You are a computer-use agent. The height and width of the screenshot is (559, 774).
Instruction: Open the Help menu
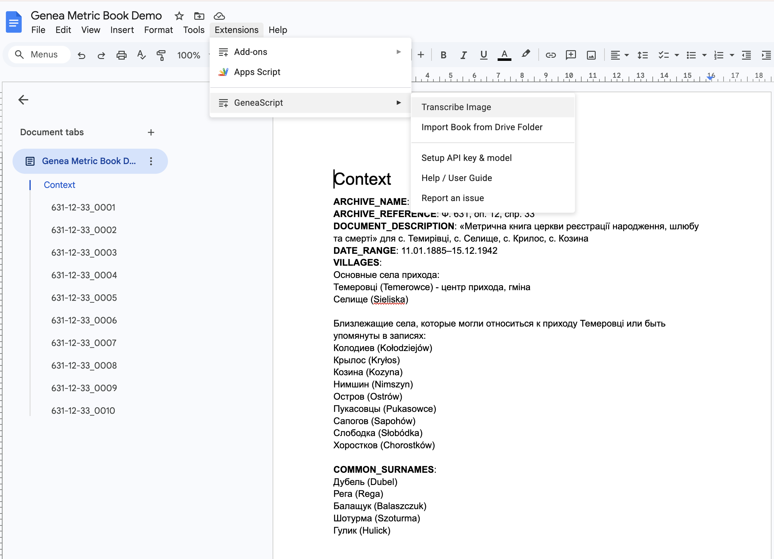[277, 30]
